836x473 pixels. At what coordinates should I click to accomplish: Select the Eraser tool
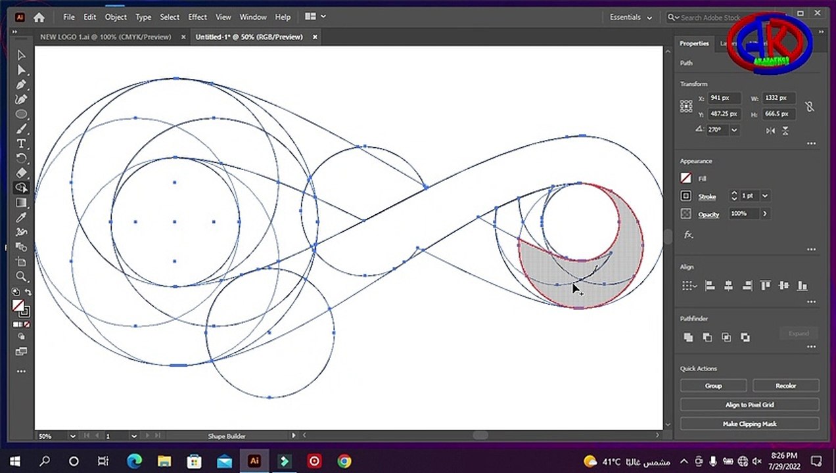coord(21,173)
